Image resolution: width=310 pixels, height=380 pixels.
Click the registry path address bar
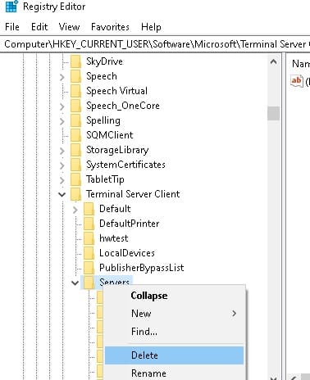point(155,44)
